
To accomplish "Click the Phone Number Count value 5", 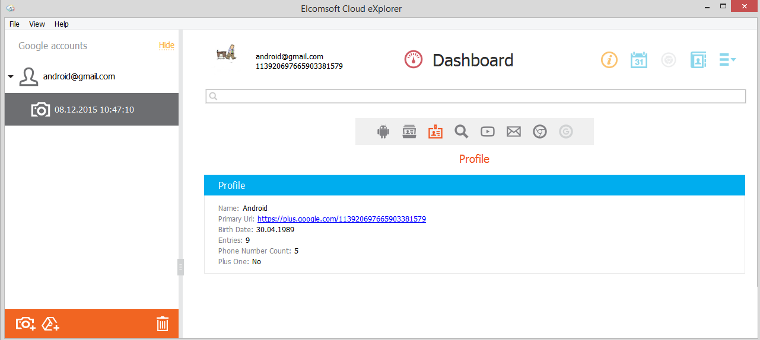I will [296, 251].
